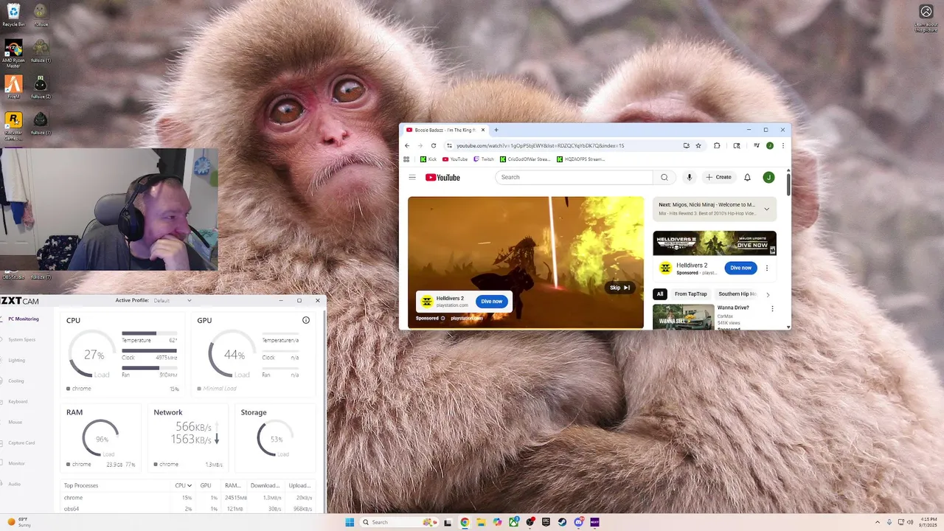Open the Wanna Drive? video thumbnail

[x=683, y=317]
